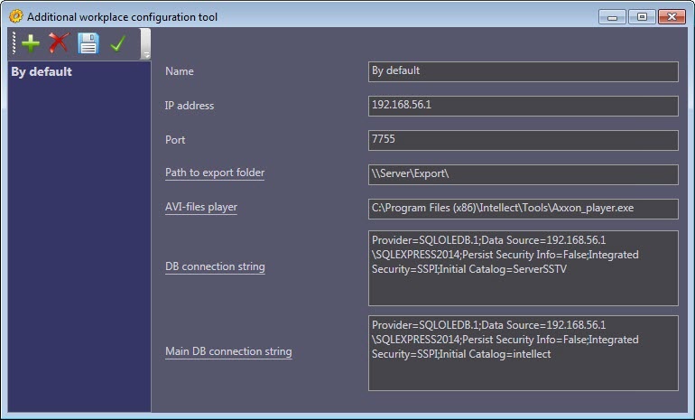695x420 pixels.
Task: Click the AVI-files player path field
Action: click(x=523, y=209)
